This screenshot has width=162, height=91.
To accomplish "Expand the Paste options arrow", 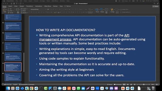I will (7, 10).
